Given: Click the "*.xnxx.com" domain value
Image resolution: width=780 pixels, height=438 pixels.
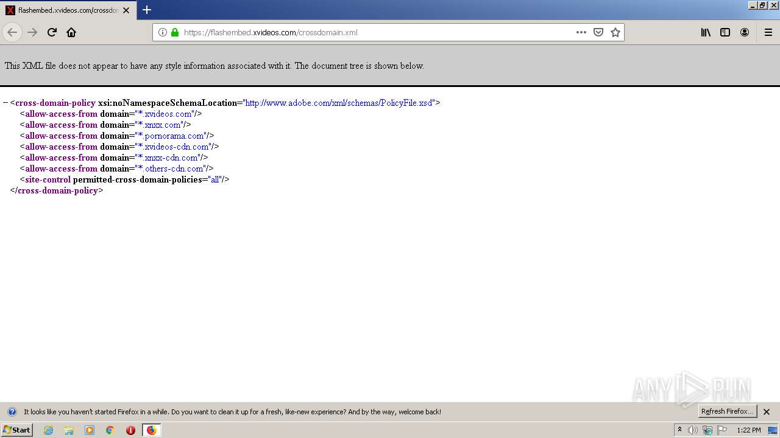Looking at the screenshot, I should click(160, 125).
